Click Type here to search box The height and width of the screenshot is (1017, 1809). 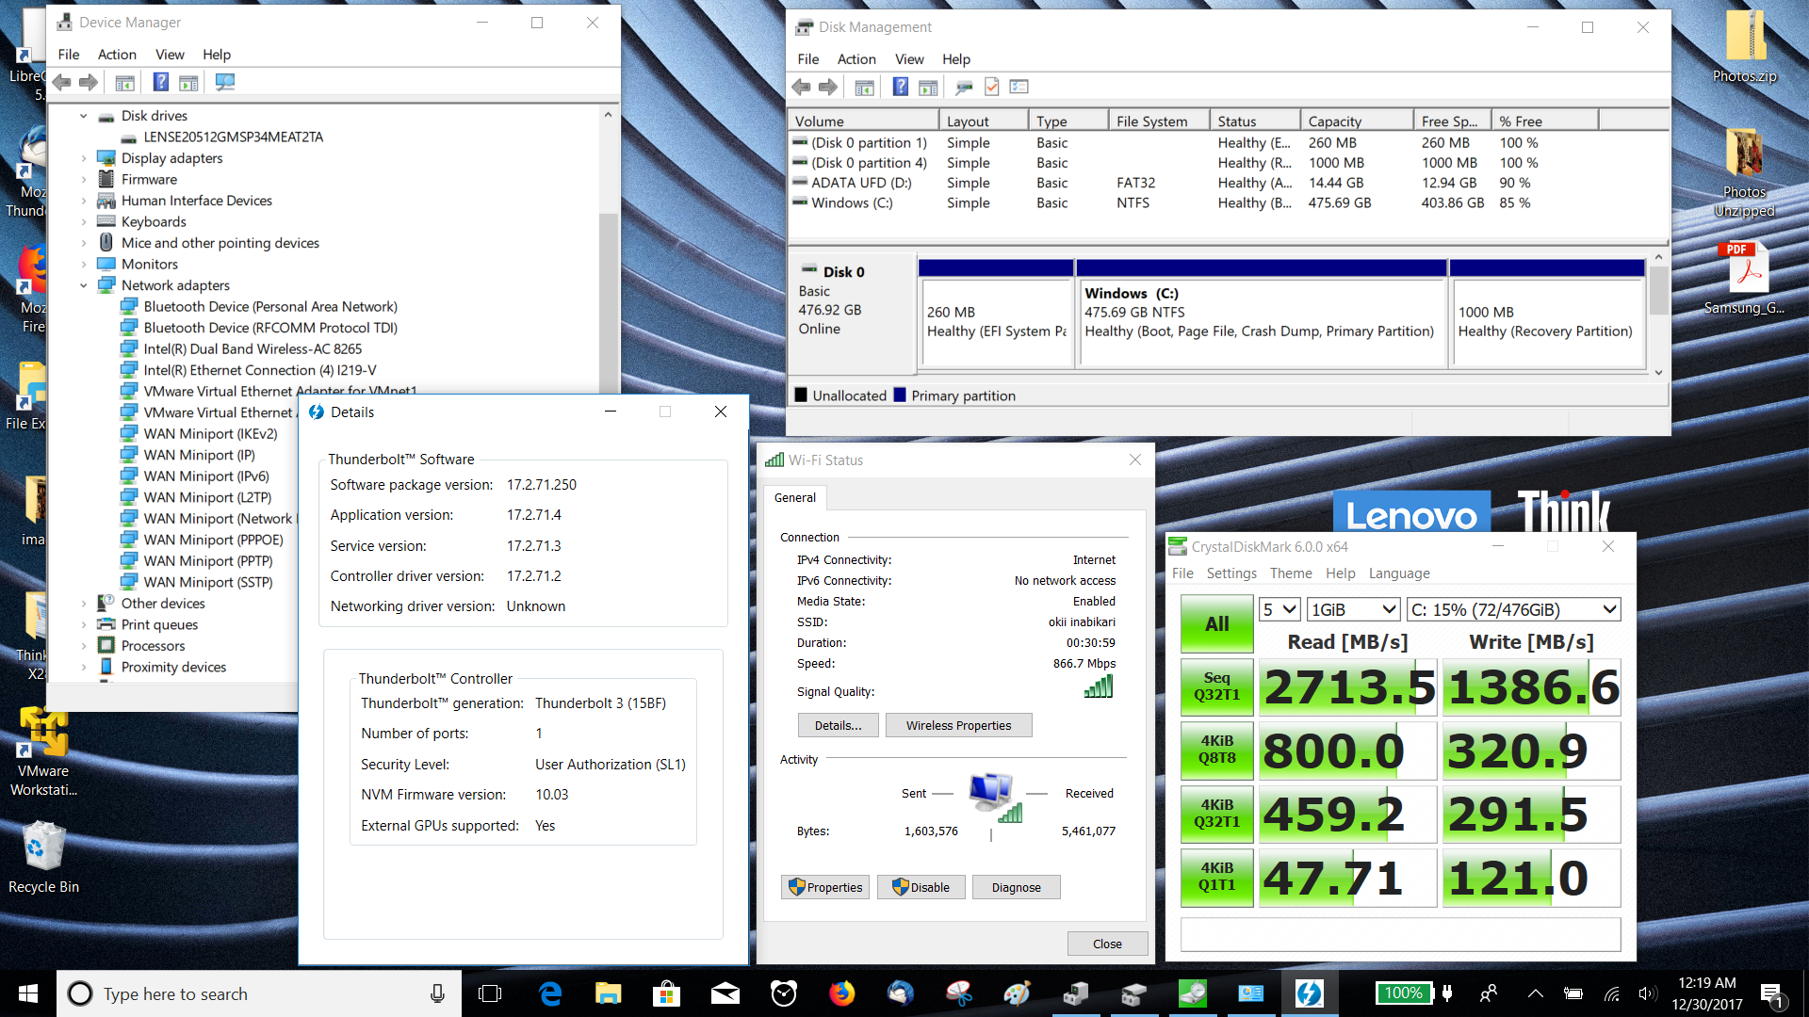[x=259, y=993]
